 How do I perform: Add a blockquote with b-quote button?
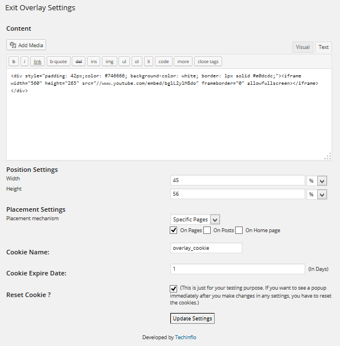pyautogui.click(x=59, y=61)
